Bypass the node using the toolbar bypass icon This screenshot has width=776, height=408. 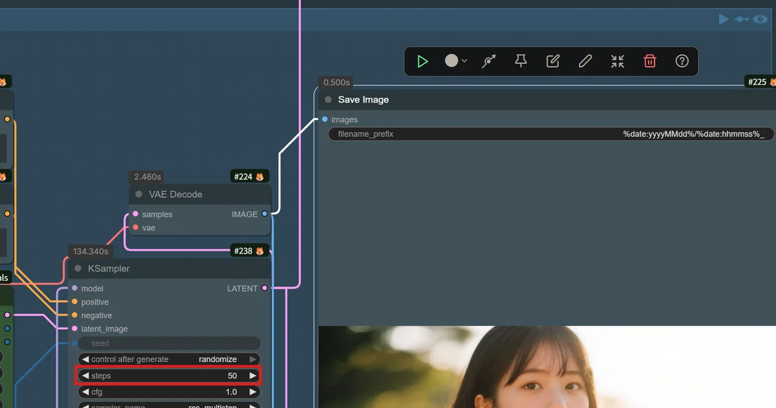(x=489, y=61)
